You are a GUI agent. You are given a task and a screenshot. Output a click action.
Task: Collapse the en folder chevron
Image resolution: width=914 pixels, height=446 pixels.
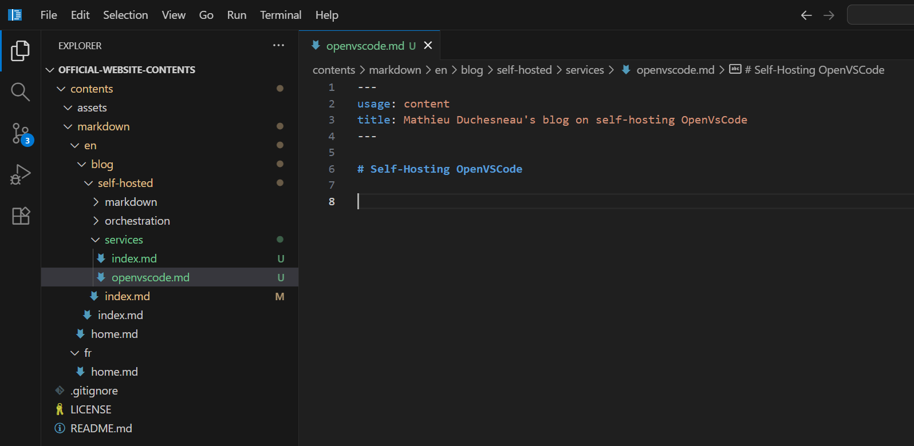point(75,145)
